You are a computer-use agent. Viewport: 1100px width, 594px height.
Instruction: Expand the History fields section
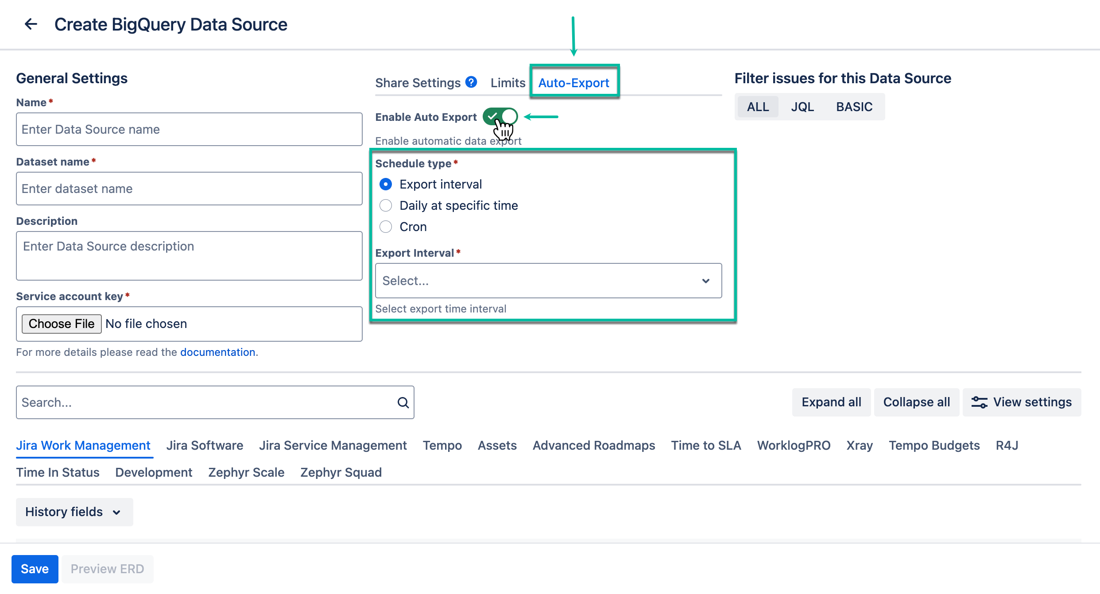pos(74,512)
